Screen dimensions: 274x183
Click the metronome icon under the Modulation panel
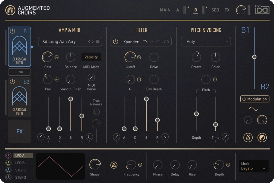point(248,137)
